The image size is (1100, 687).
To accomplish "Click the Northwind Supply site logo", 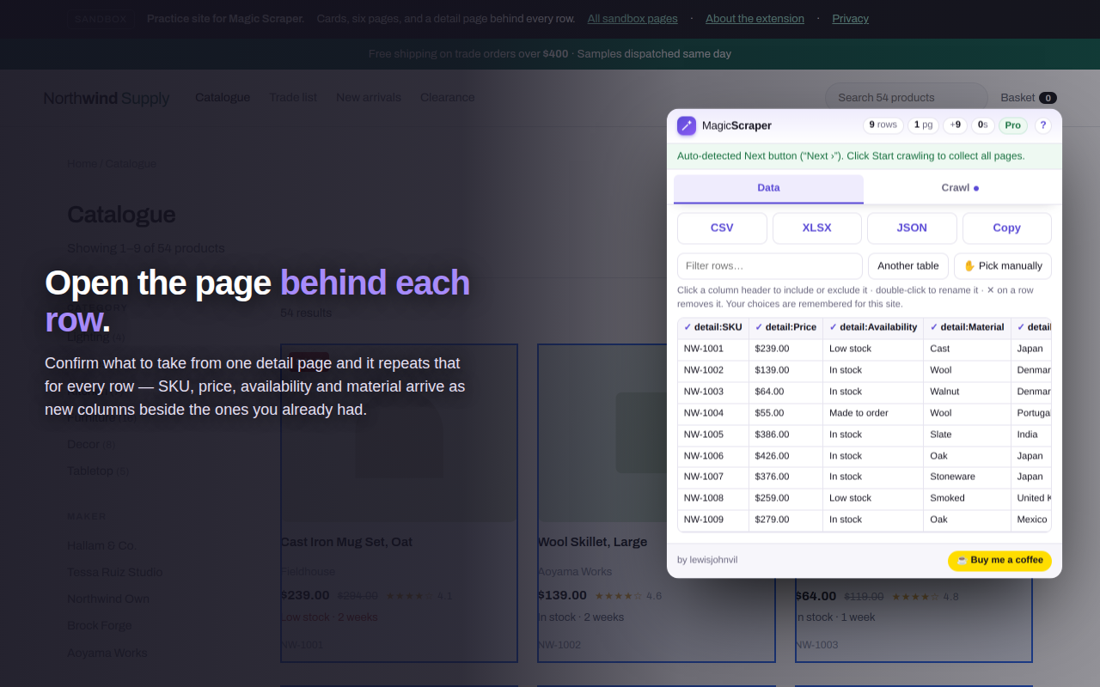I will (x=107, y=98).
